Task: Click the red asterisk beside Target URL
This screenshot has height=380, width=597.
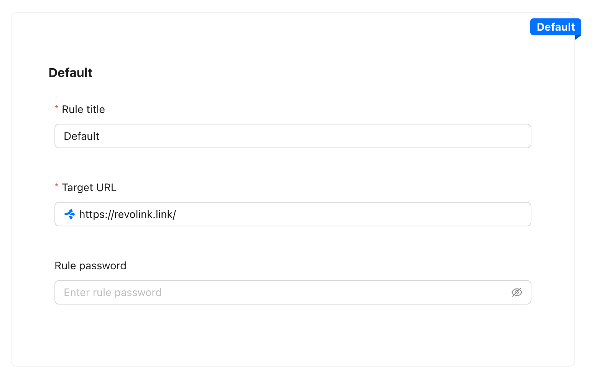Action: click(56, 187)
